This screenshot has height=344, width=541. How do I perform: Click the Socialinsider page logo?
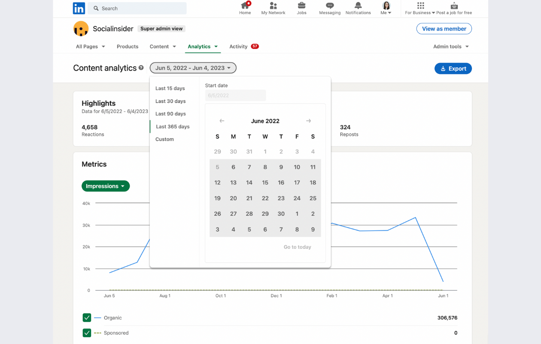(x=81, y=29)
